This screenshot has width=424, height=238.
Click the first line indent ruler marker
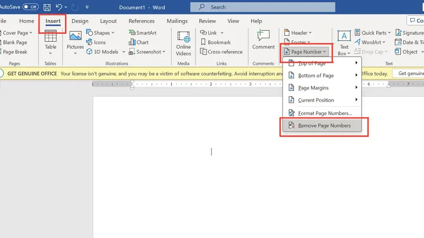132,82
